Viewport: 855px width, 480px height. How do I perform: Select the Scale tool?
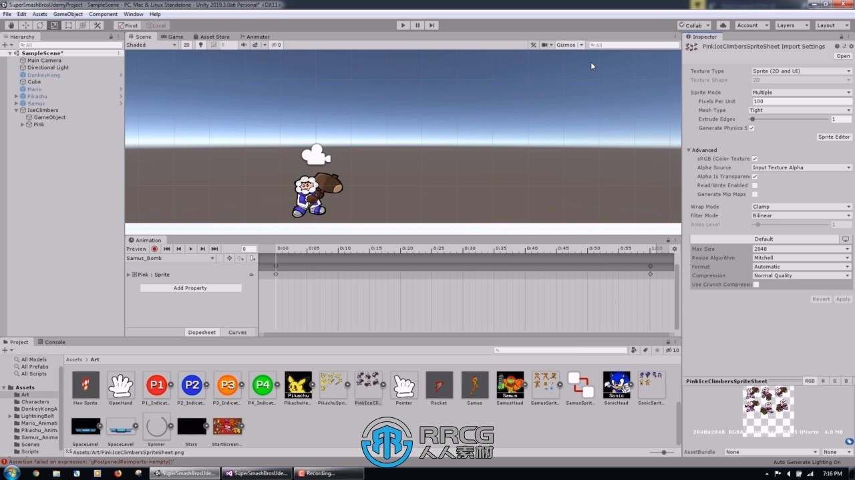click(54, 25)
